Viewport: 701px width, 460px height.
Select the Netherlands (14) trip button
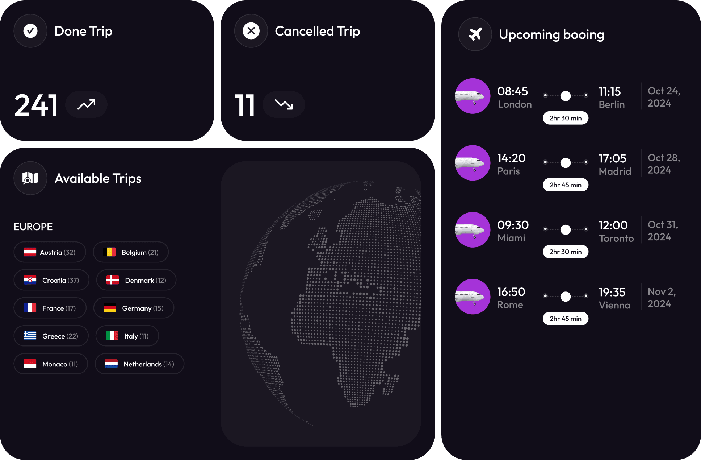click(139, 364)
